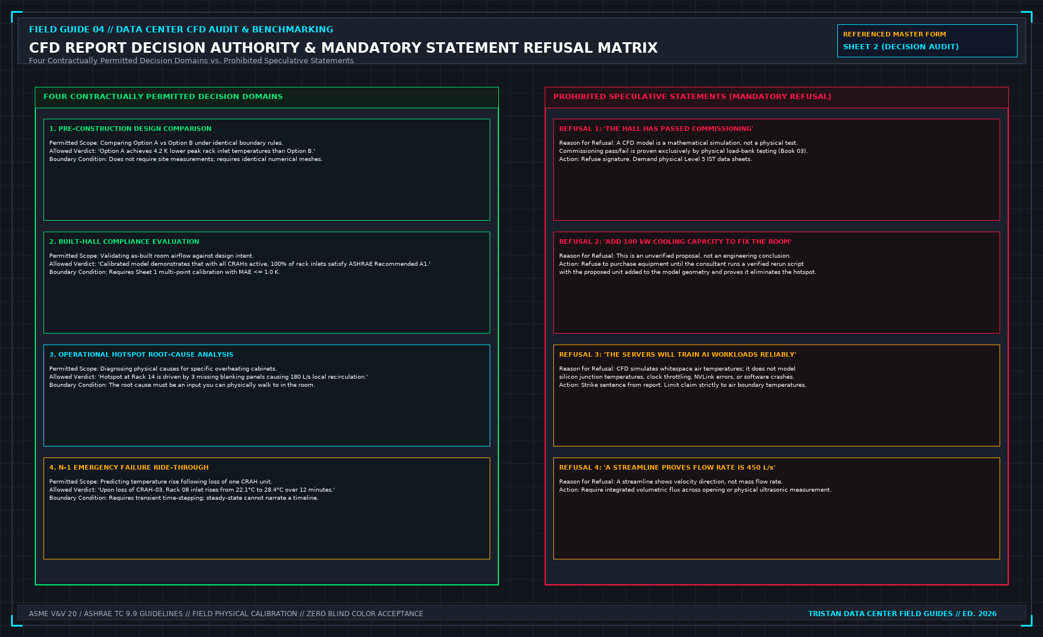Click 'A CFD model is a mathematical simulation' reason line
This screenshot has height=637, width=1043.
(x=679, y=143)
